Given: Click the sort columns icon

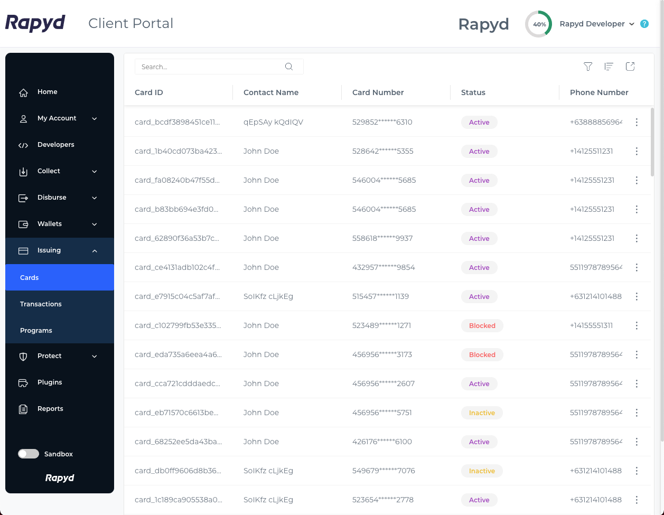Looking at the screenshot, I should [609, 67].
